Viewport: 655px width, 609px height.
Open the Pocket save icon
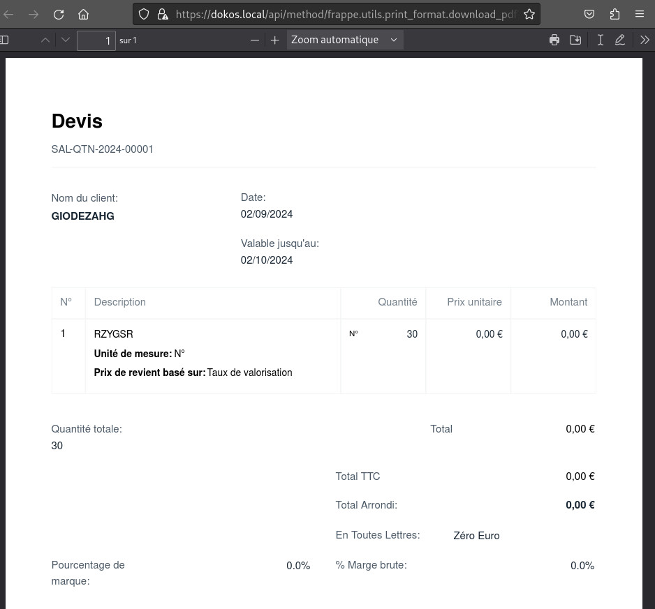(589, 15)
